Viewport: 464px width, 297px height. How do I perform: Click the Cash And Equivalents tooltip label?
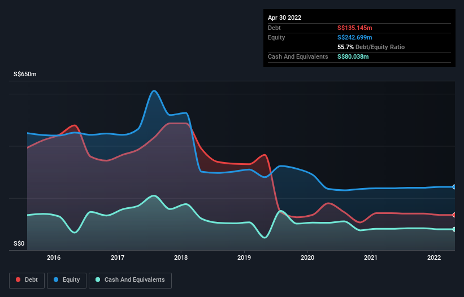click(x=298, y=56)
